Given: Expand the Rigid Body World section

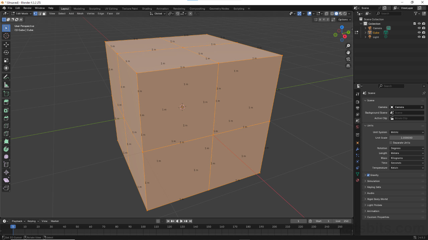Looking at the screenshot, I should tap(377, 199).
